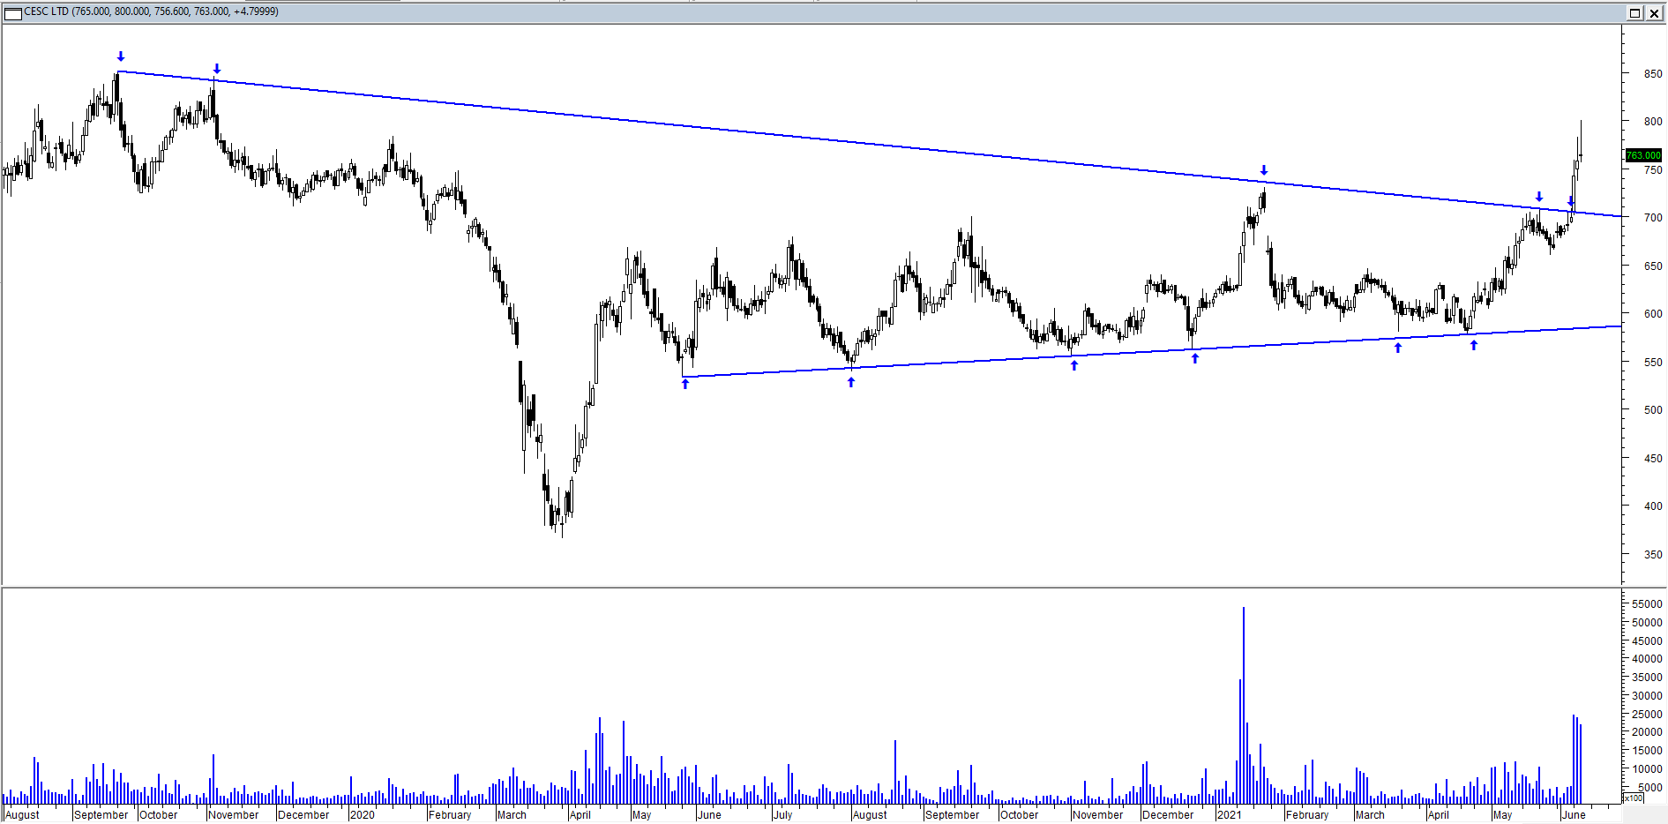Image resolution: width=1668 pixels, height=824 pixels.
Task: Click the 2020 year label on time axis
Action: (x=363, y=814)
